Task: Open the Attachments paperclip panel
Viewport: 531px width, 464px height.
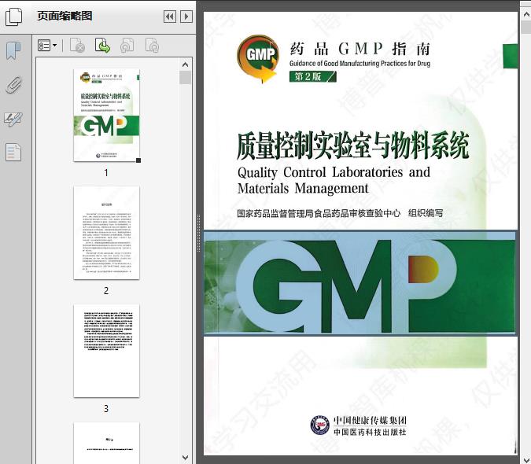Action: 13,85
